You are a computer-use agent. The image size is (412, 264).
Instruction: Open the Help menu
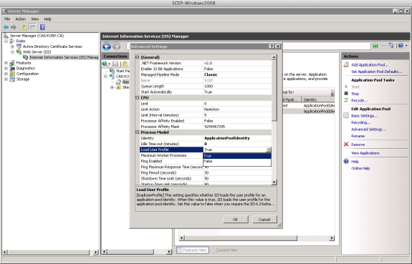(47, 19)
